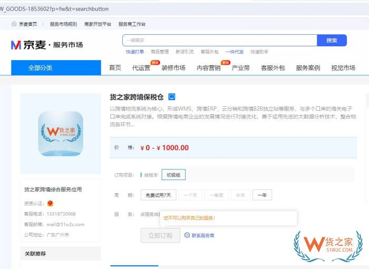Viewport: 369px width, 269px height.
Task: Open the 视觉市场 navigation tab
Action: click(x=343, y=68)
